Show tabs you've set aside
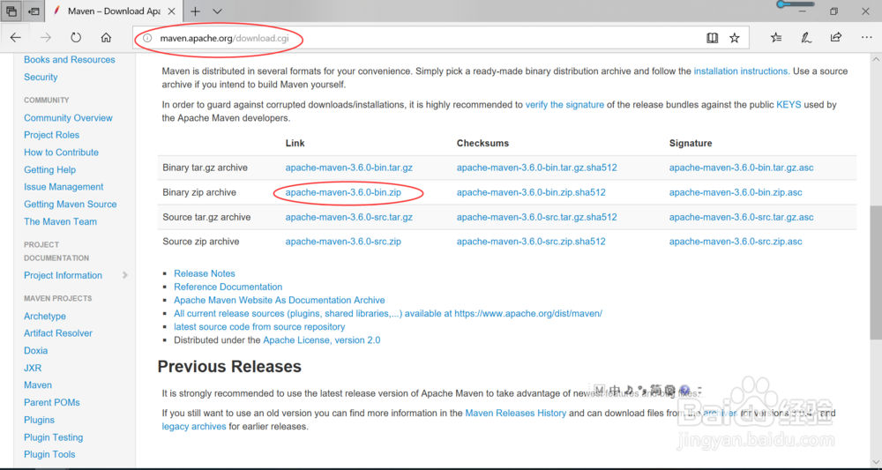 [x=11, y=11]
